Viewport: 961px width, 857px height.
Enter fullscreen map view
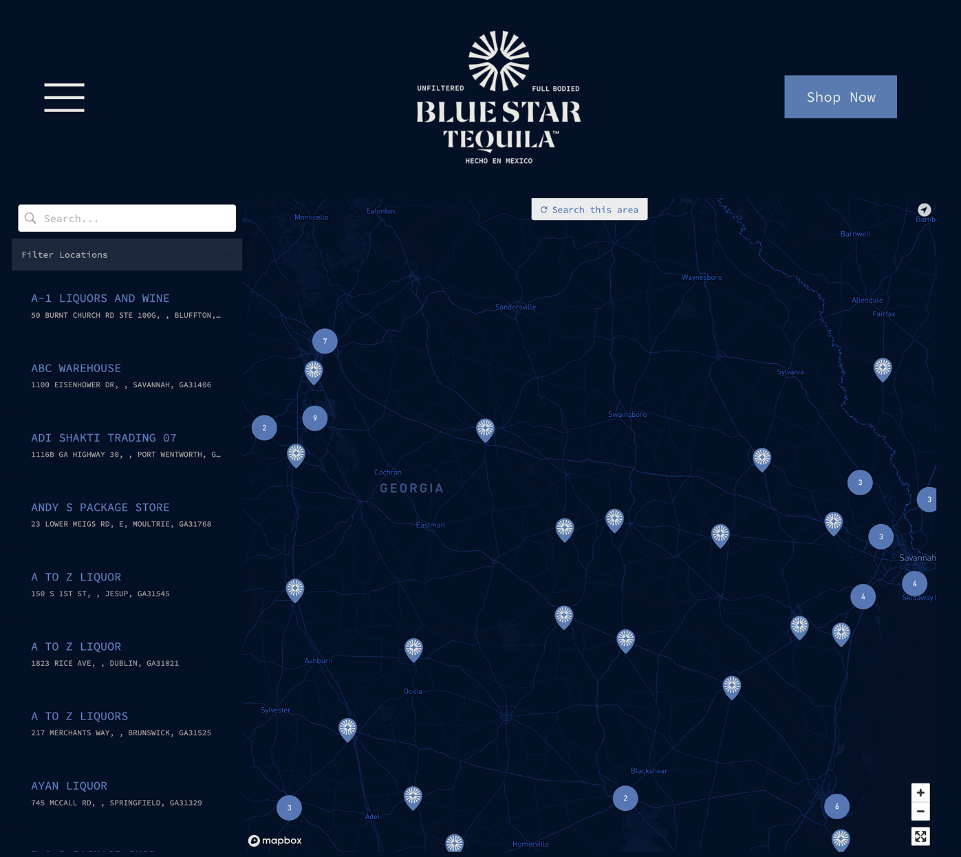click(920, 836)
